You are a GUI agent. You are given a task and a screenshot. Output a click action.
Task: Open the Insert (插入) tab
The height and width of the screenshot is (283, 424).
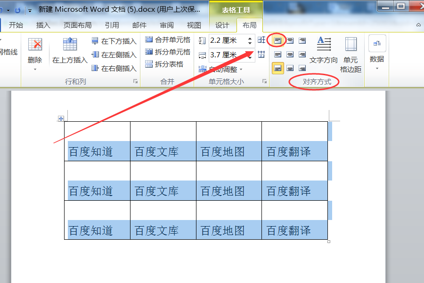pos(43,25)
